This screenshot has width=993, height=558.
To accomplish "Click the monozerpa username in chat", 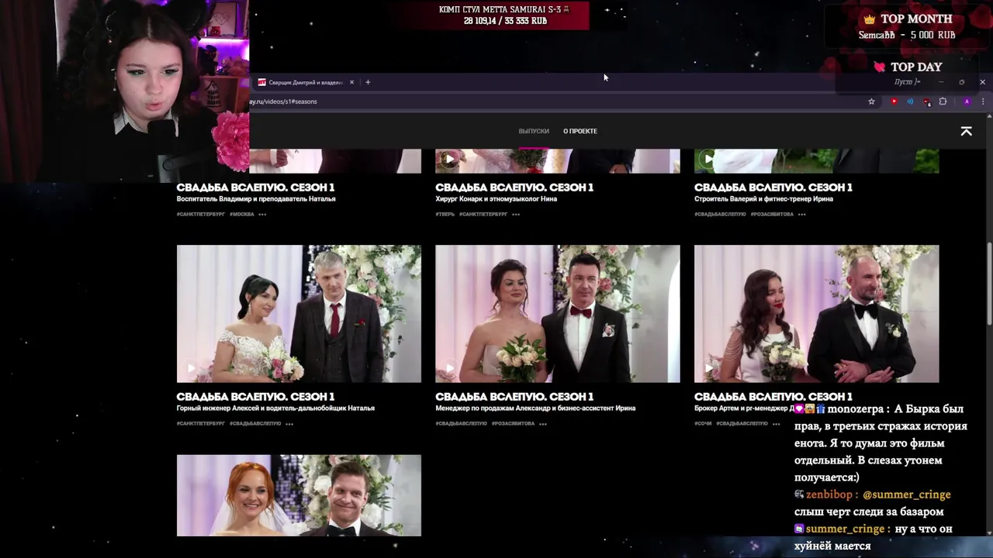I will (x=856, y=409).
